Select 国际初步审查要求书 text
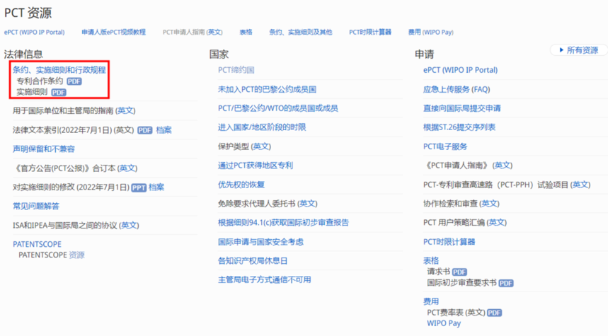 click(x=461, y=283)
